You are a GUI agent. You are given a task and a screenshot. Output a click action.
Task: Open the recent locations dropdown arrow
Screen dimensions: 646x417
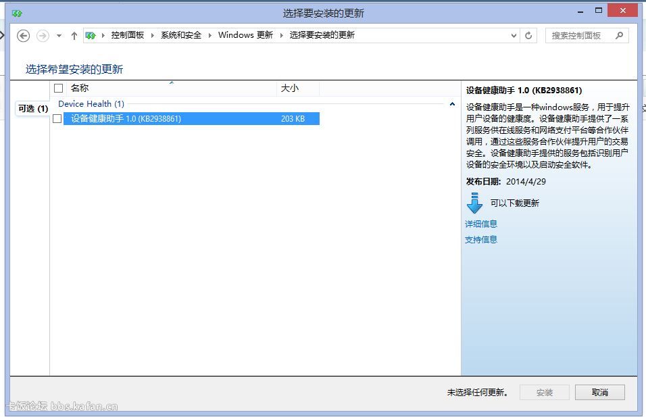point(59,36)
